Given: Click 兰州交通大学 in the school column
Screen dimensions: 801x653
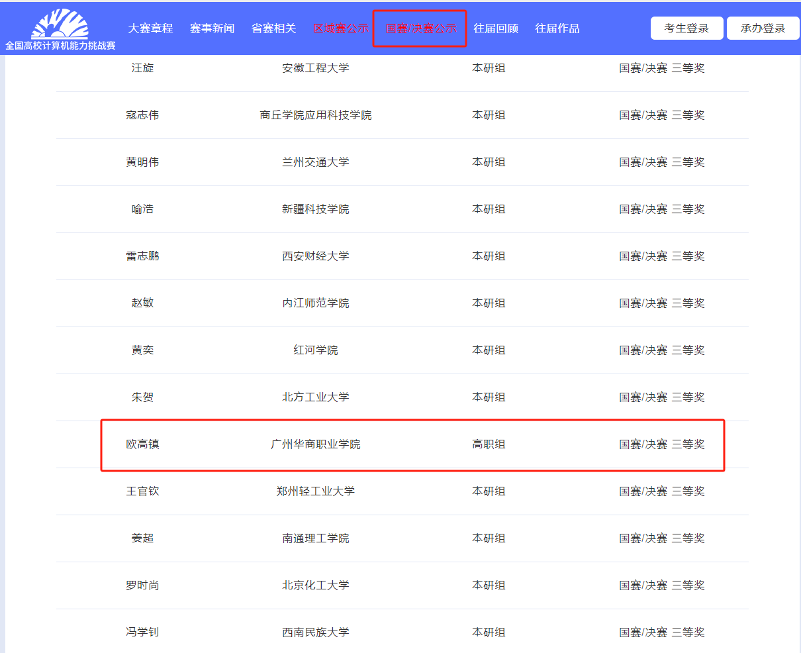Looking at the screenshot, I should coord(315,162).
